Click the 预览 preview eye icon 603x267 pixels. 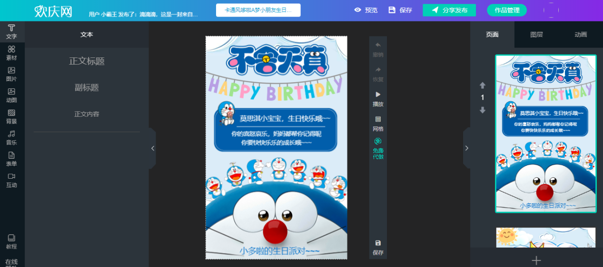pos(366,10)
